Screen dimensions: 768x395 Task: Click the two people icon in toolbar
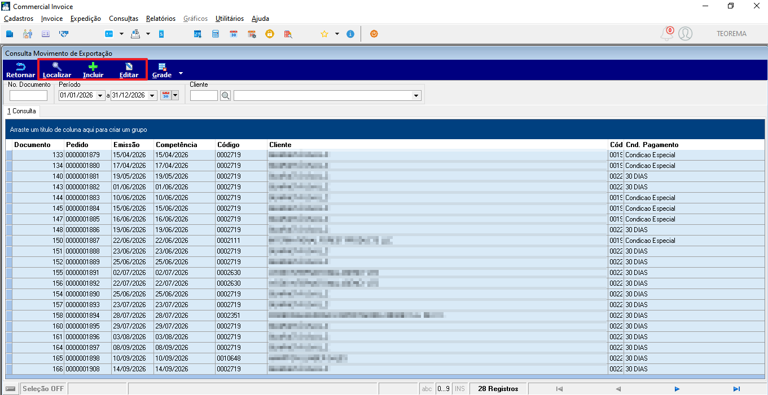[x=28, y=34]
